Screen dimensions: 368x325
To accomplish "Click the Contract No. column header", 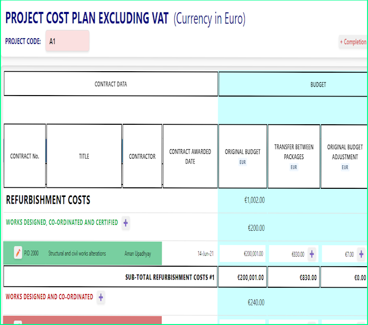I will pos(25,156).
